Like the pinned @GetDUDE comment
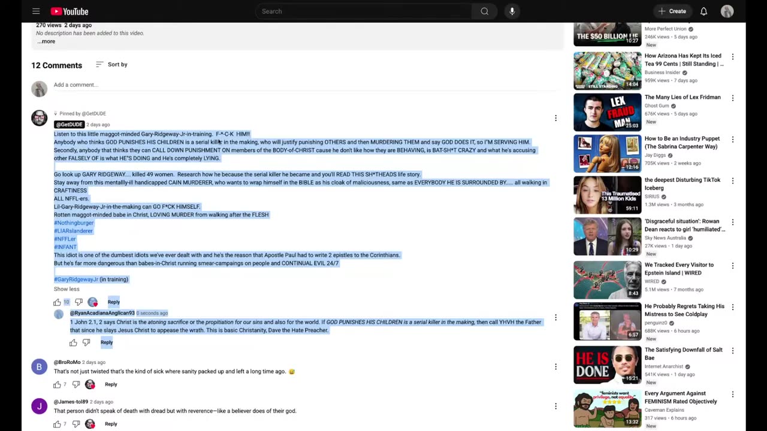This screenshot has height=431, width=767. point(57,302)
